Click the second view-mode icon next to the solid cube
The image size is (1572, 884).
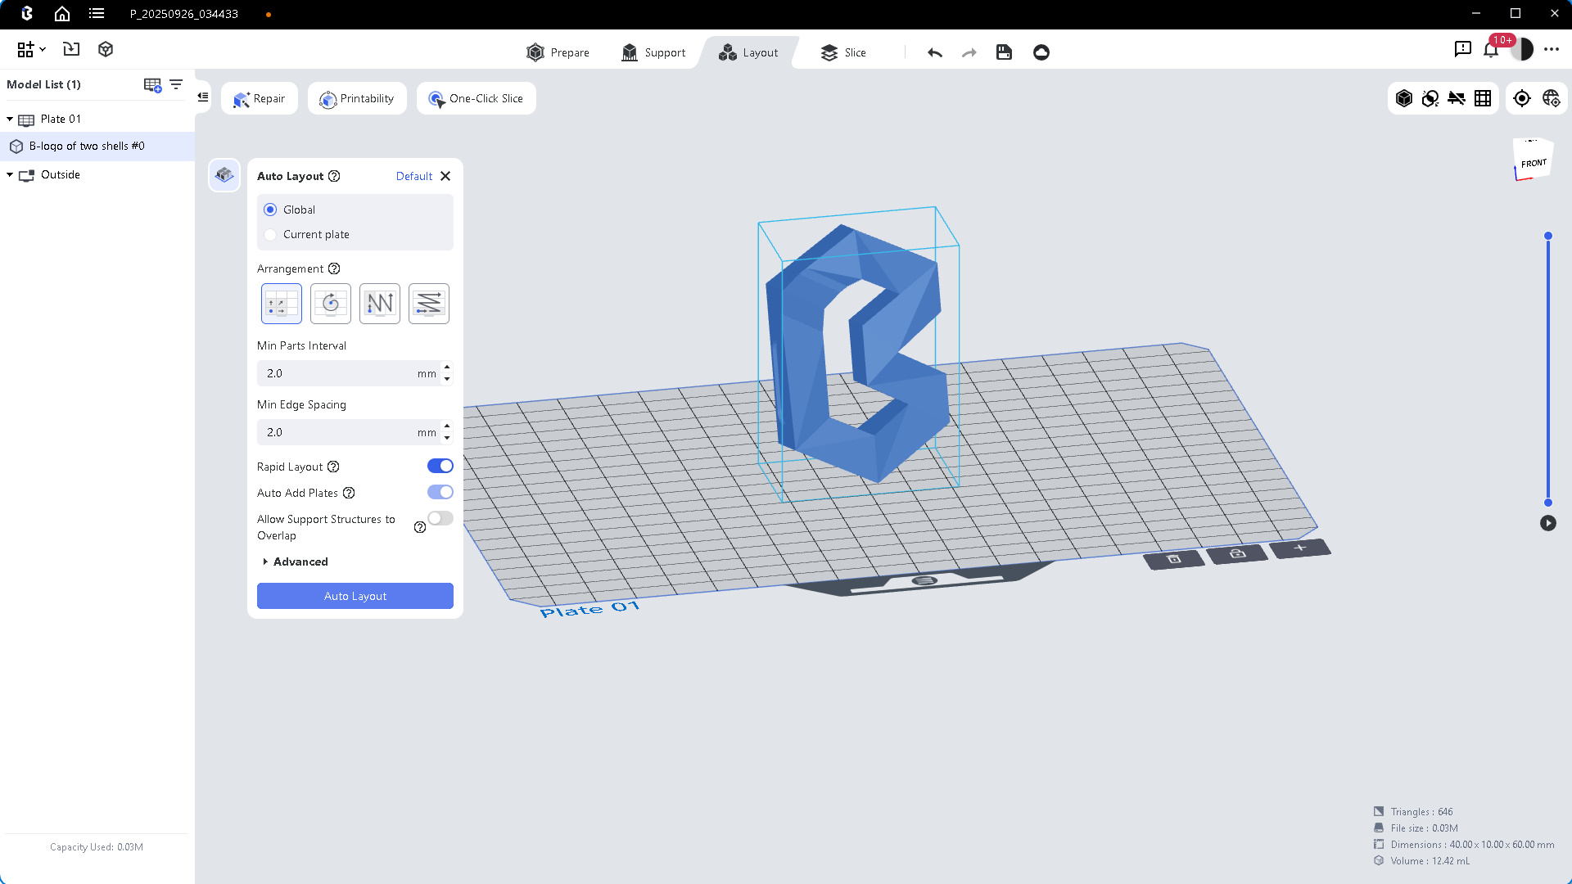(x=1430, y=98)
